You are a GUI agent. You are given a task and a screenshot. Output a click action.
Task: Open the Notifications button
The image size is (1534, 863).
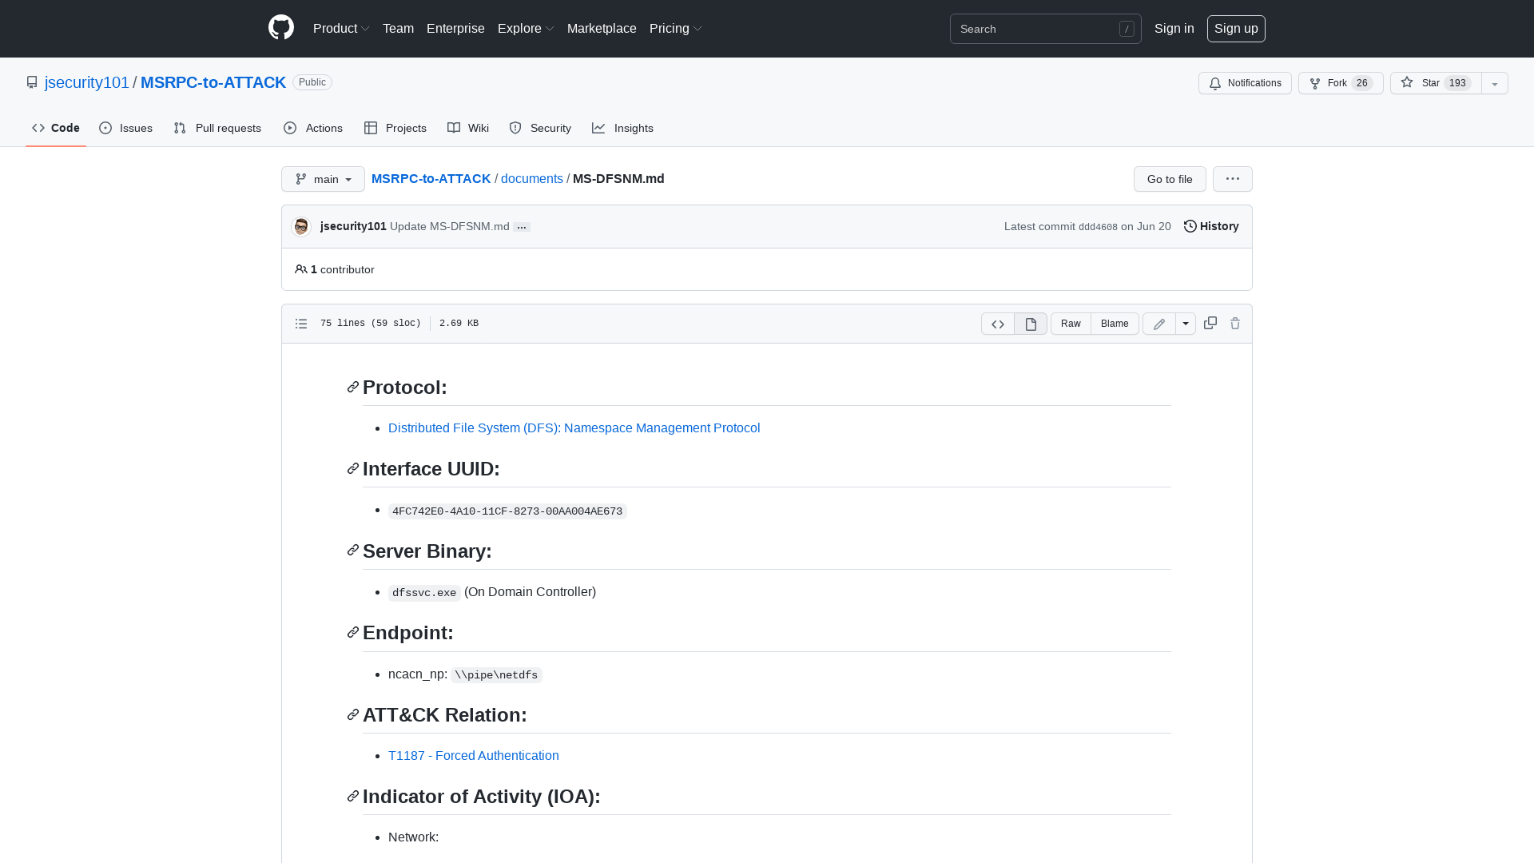(x=1244, y=83)
